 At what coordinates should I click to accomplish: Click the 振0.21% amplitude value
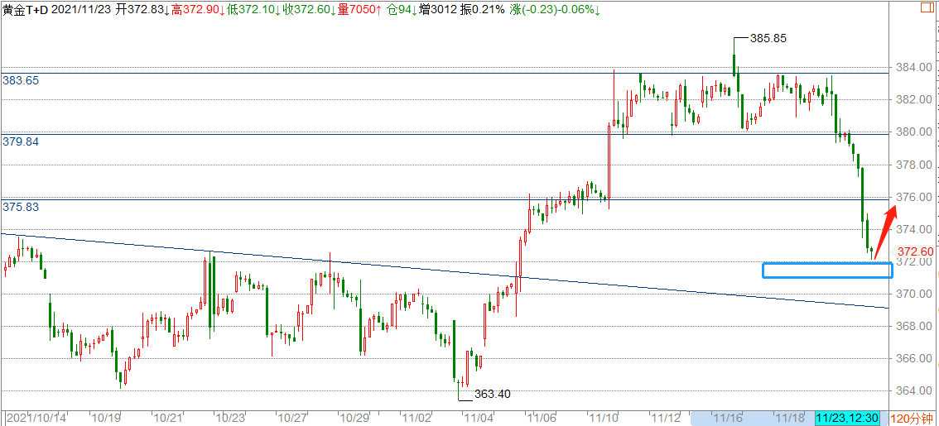click(x=484, y=9)
